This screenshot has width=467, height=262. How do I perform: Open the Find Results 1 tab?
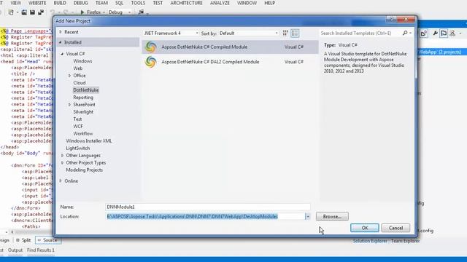(x=41, y=250)
